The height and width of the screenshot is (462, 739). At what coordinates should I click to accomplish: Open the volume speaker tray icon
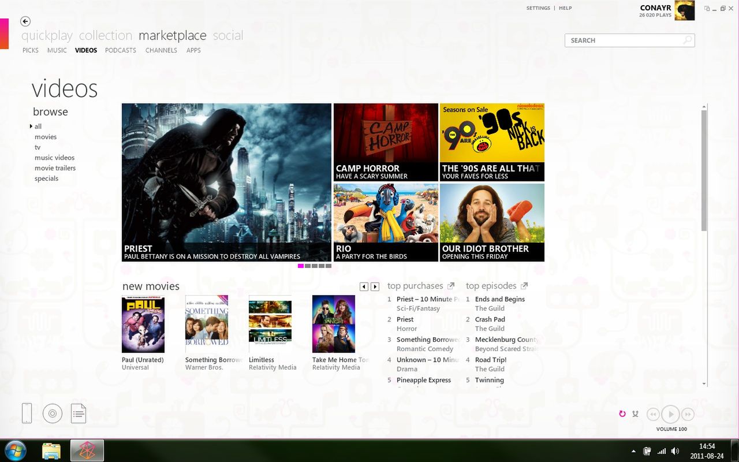[x=675, y=451]
